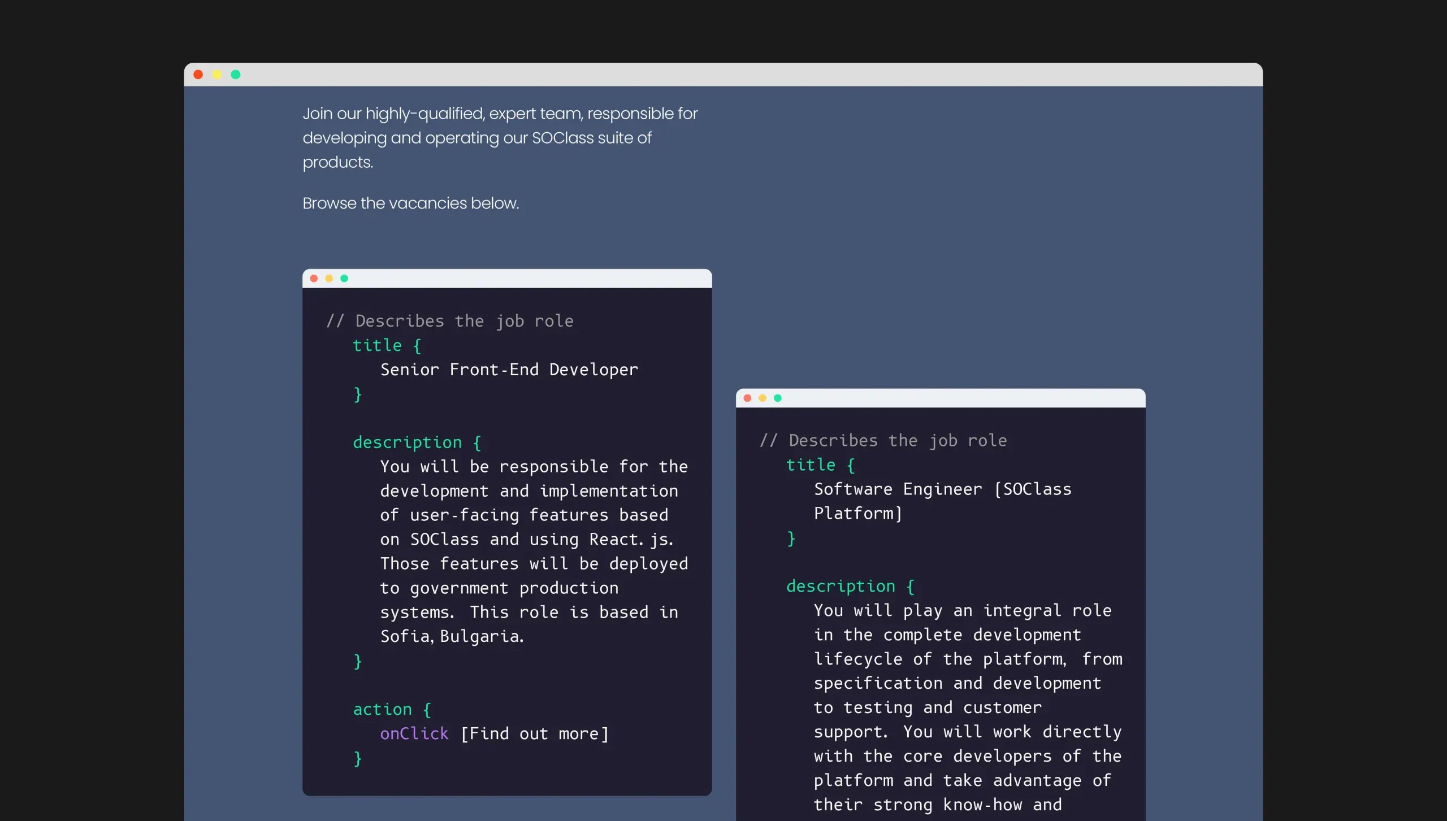The height and width of the screenshot is (821, 1447).
Task: Click yellow dot on Senior Front-End Developer card
Action: click(x=329, y=279)
